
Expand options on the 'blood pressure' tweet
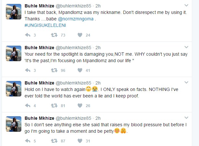coord(186,118)
